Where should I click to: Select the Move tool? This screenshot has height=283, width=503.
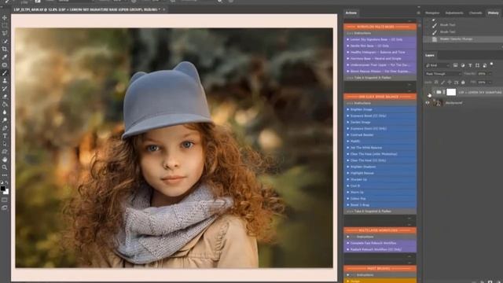5,17
